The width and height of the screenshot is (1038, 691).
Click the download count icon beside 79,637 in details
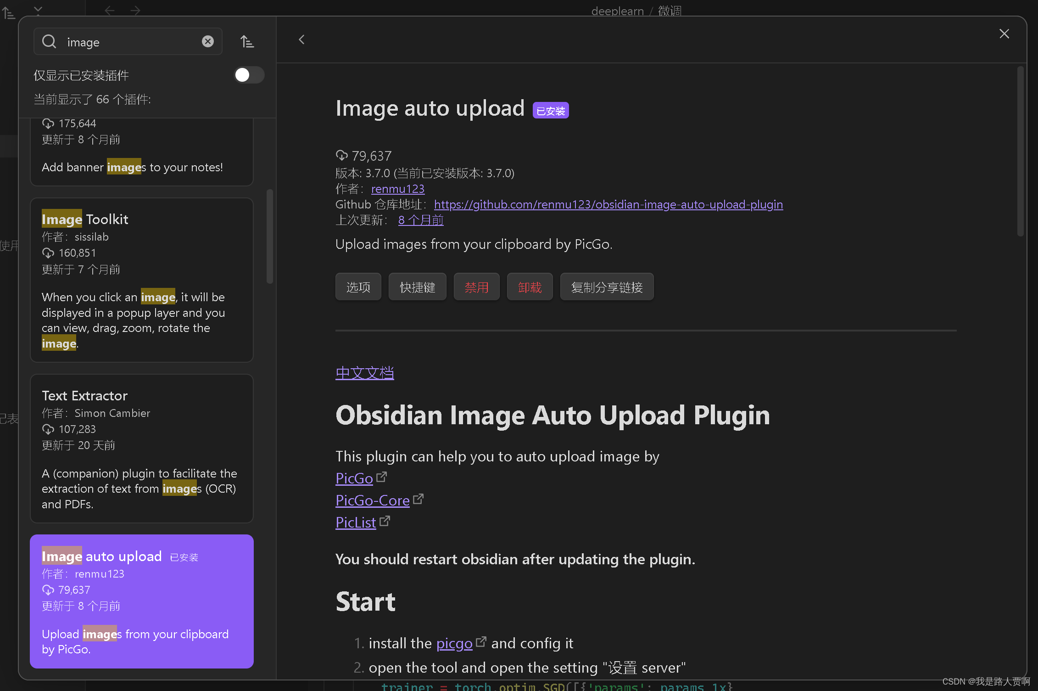coord(342,156)
